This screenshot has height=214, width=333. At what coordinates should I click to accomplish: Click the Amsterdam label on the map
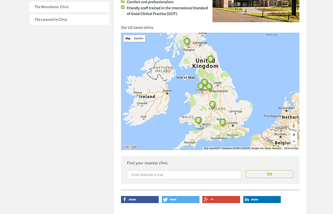pyautogui.click(x=286, y=108)
